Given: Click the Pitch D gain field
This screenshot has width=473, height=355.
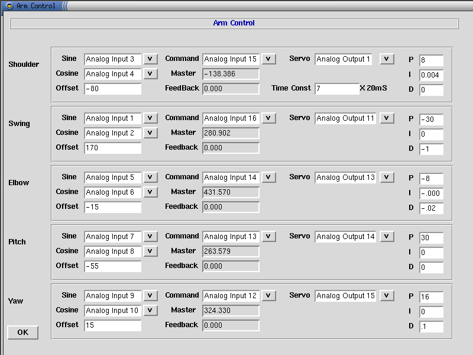Looking at the screenshot, I should coord(432,267).
